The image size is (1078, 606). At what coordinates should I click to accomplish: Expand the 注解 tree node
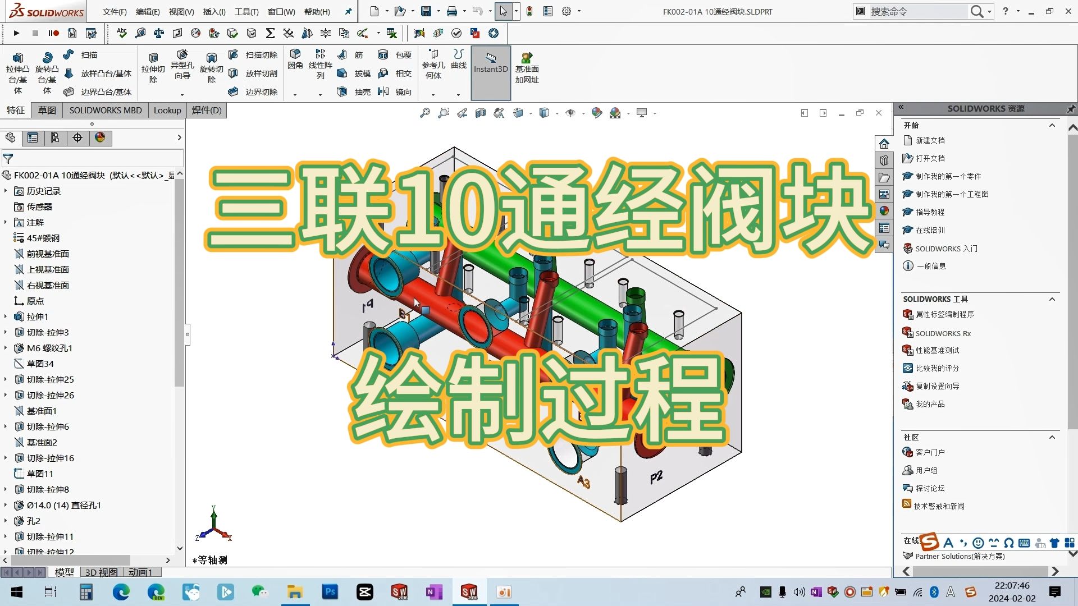click(x=6, y=223)
